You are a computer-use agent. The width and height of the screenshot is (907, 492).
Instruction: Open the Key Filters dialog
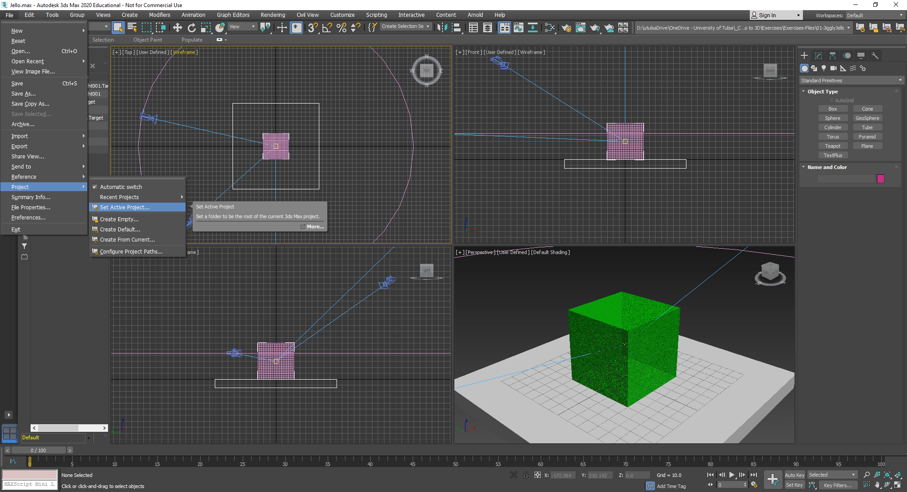click(x=837, y=485)
